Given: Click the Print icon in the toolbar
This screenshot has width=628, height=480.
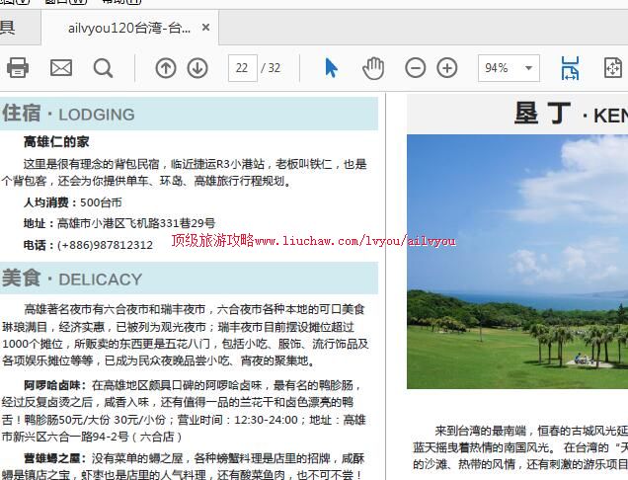Looking at the screenshot, I should coord(18,68).
